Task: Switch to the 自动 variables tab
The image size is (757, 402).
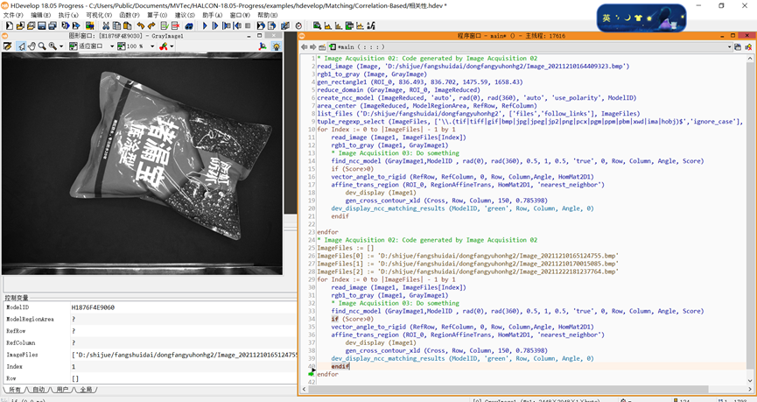Action: 39,390
